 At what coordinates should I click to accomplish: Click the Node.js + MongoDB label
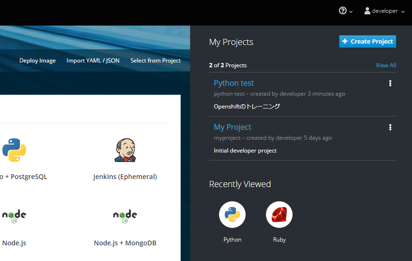[x=125, y=243]
